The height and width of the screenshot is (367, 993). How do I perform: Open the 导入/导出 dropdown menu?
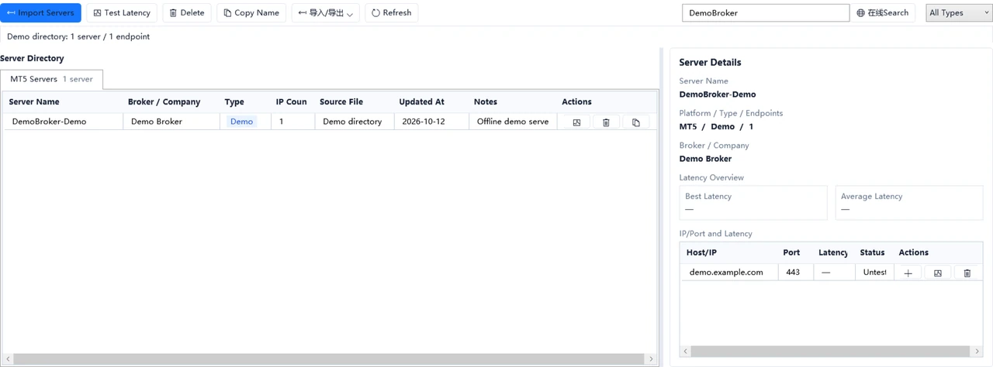[x=326, y=12]
